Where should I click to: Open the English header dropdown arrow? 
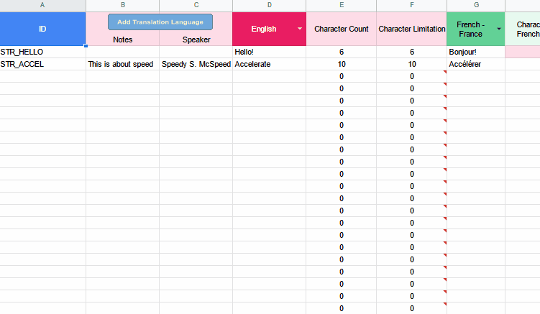(299, 29)
